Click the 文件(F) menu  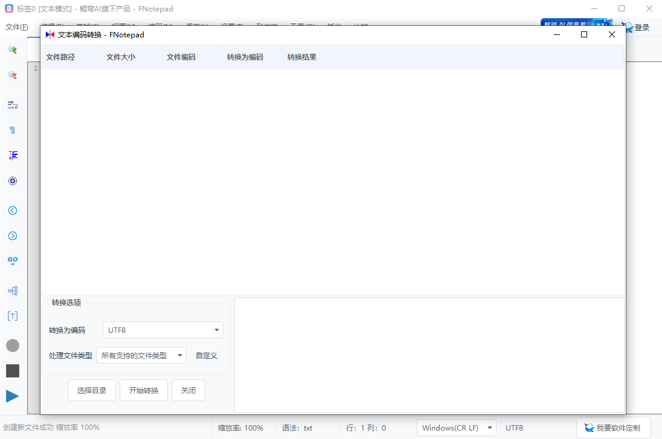[15, 27]
